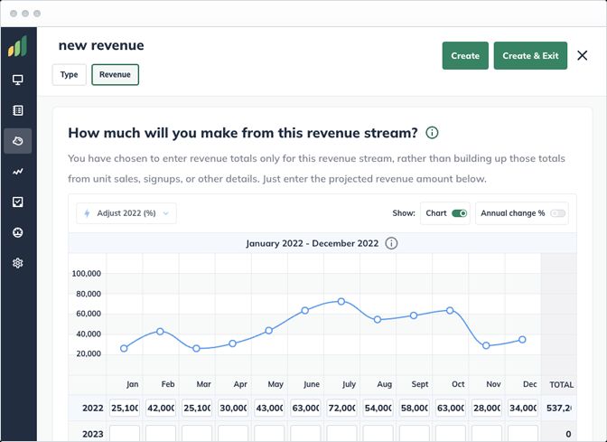Click the empty 2023 June input field
Image resolution: width=607 pixels, height=442 pixels.
pyautogui.click(x=305, y=434)
